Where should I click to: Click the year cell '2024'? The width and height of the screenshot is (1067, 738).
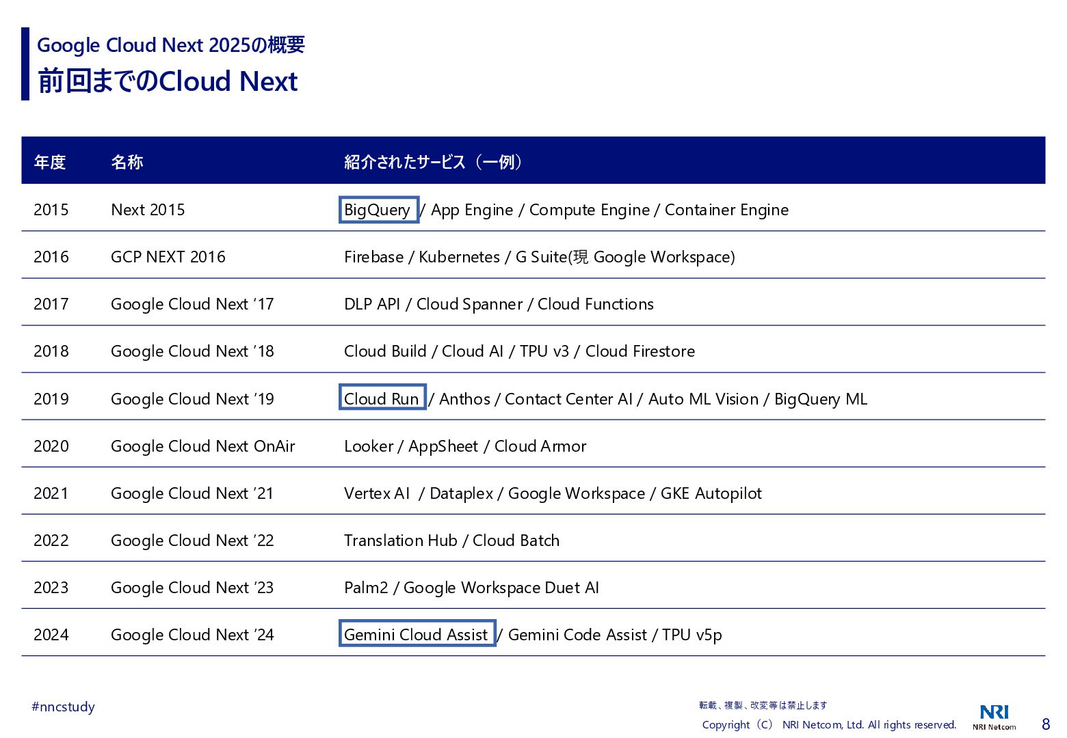(51, 635)
